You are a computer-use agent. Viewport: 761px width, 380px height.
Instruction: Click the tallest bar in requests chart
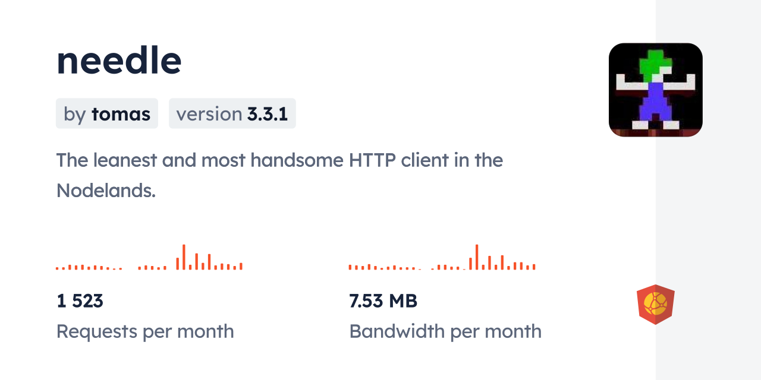tap(184, 257)
